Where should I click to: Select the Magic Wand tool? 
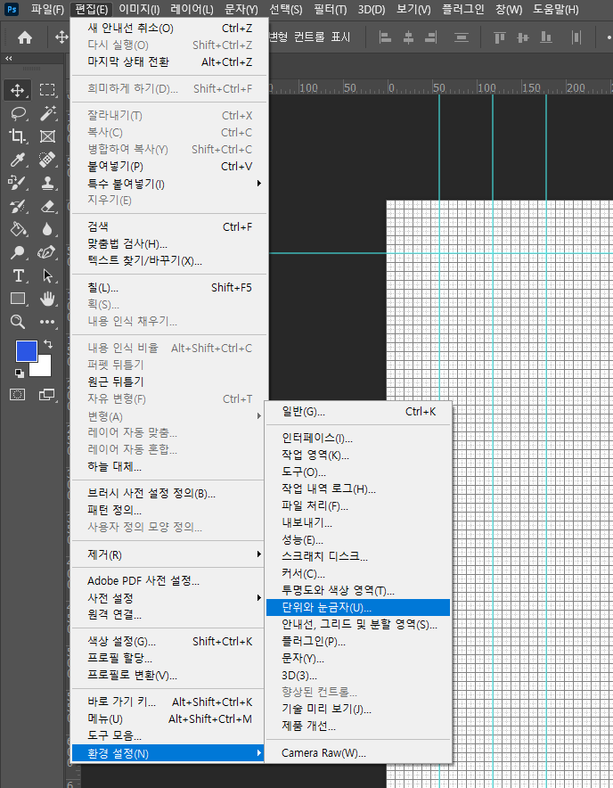[x=47, y=113]
